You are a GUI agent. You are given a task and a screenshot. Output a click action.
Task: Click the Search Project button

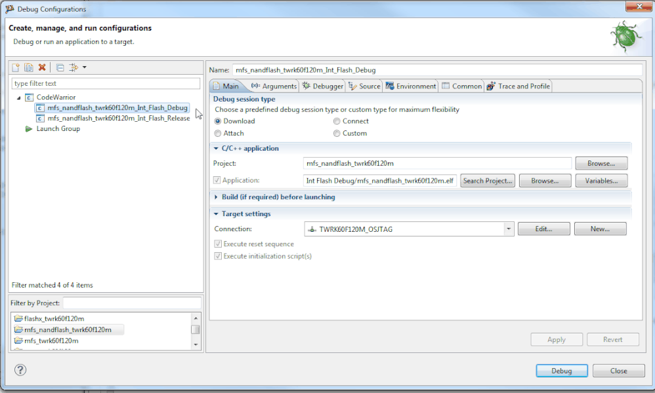point(488,181)
